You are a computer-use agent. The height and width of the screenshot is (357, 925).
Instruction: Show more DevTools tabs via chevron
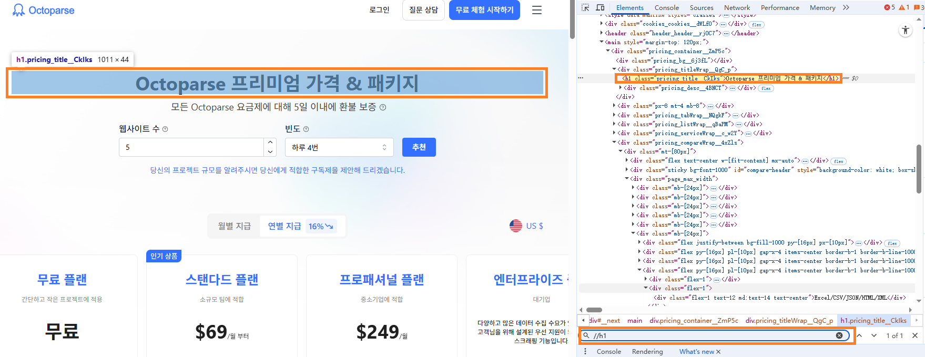point(846,7)
